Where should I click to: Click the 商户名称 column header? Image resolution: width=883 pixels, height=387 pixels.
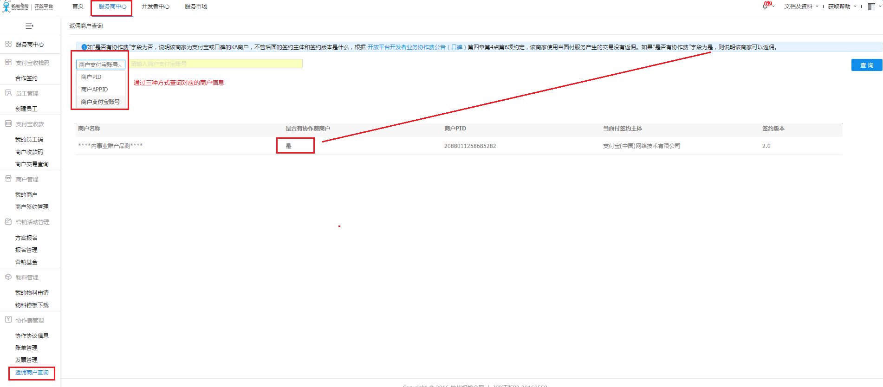[x=89, y=129]
